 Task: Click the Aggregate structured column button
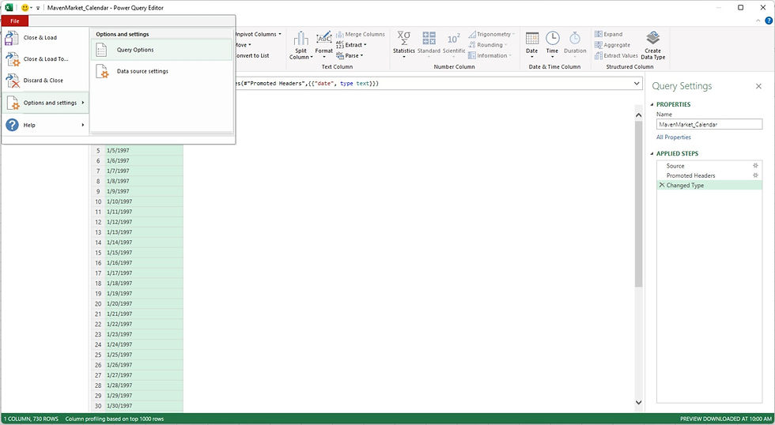[x=612, y=45]
